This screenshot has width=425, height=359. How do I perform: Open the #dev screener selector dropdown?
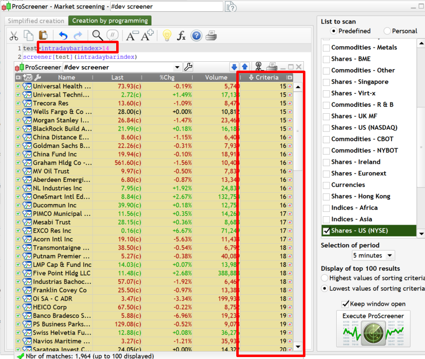click(x=177, y=67)
